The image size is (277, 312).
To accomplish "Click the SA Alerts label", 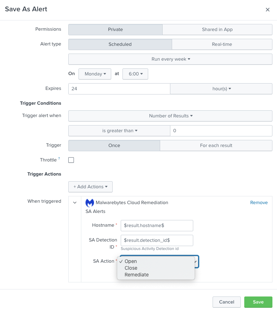I will point(95,211).
